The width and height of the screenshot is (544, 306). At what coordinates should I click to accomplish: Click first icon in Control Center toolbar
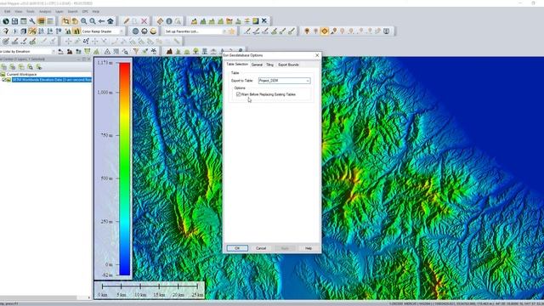pyautogui.click(x=3, y=66)
